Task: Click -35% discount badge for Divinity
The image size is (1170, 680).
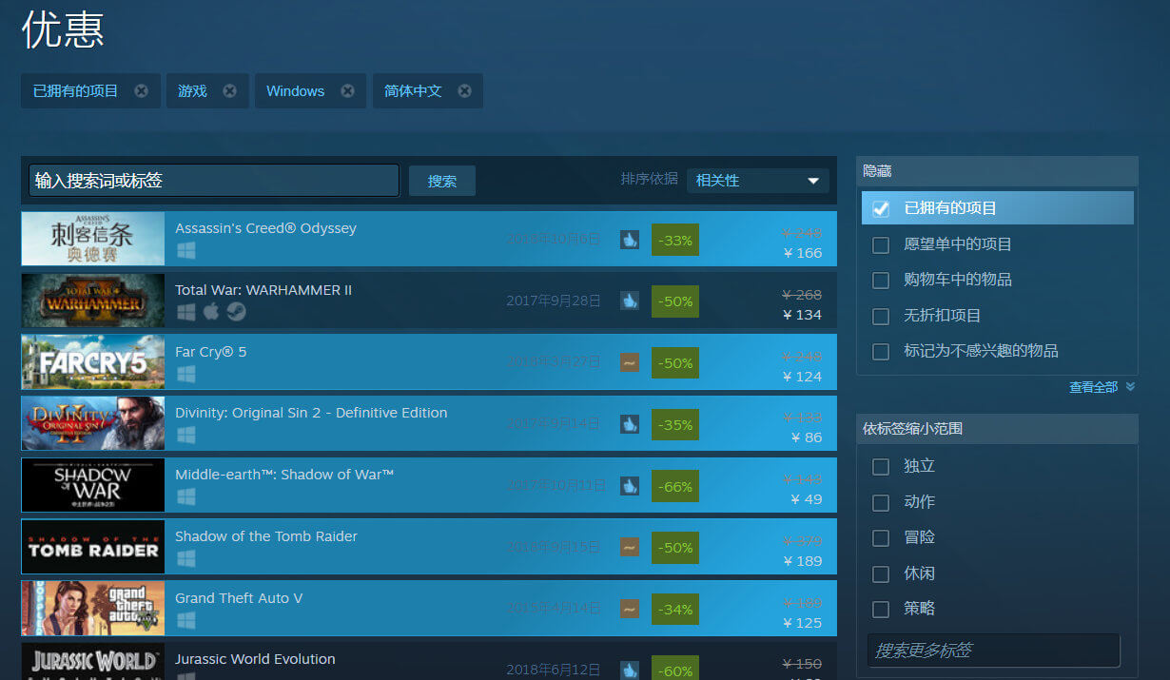Action: point(675,424)
